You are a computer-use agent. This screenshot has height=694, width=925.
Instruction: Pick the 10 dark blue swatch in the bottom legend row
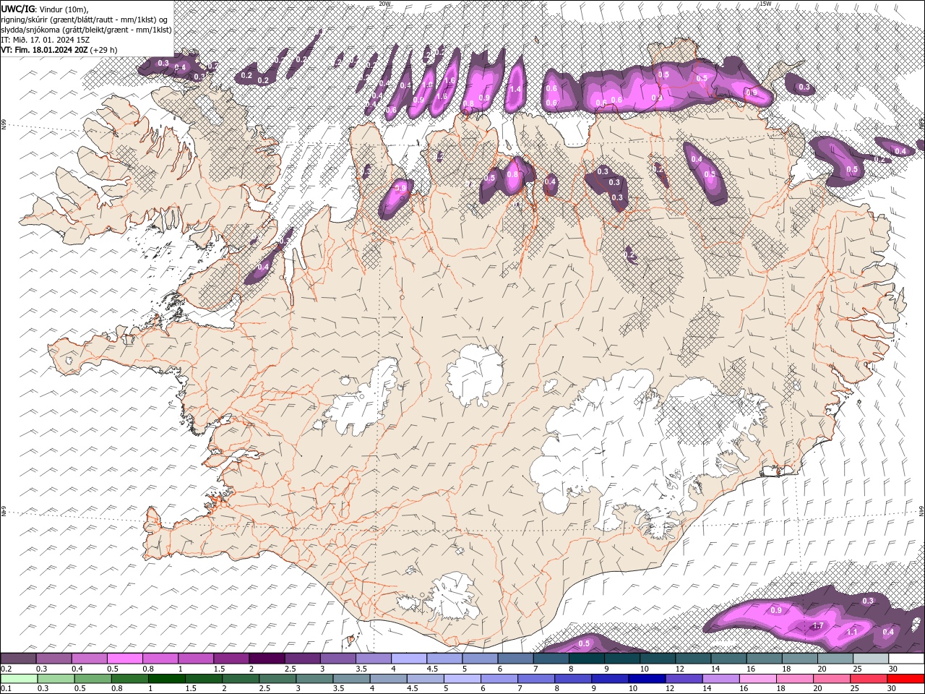pos(646,679)
